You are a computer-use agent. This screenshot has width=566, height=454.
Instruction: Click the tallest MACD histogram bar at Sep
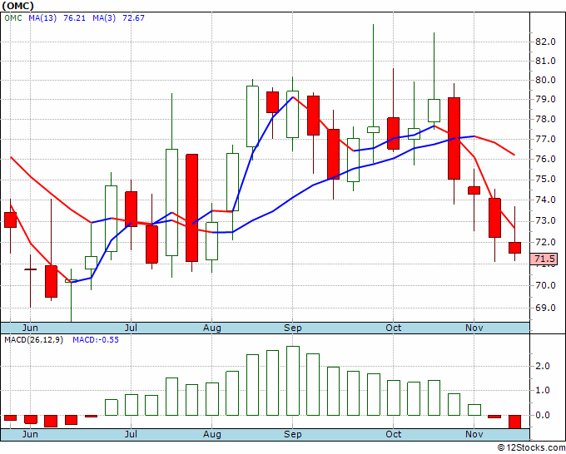(x=293, y=381)
